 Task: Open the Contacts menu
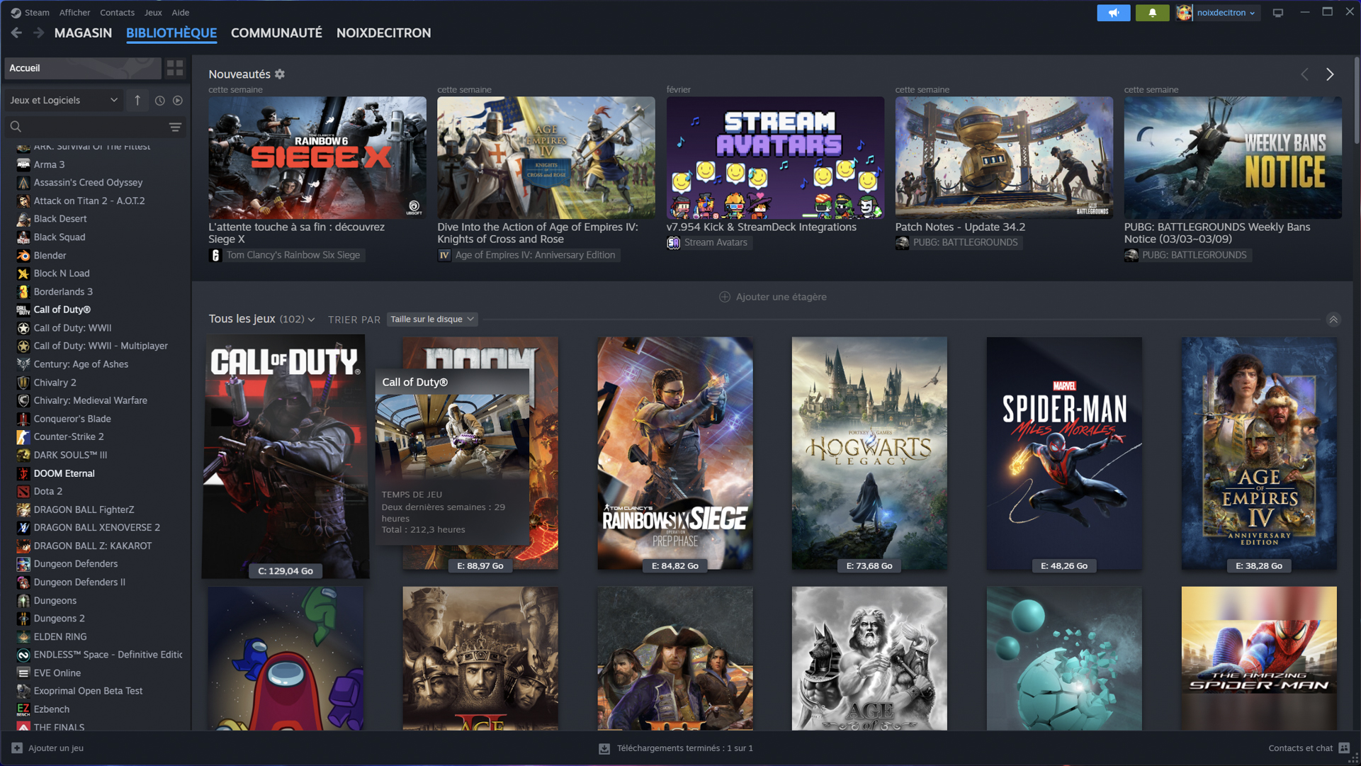(x=117, y=12)
